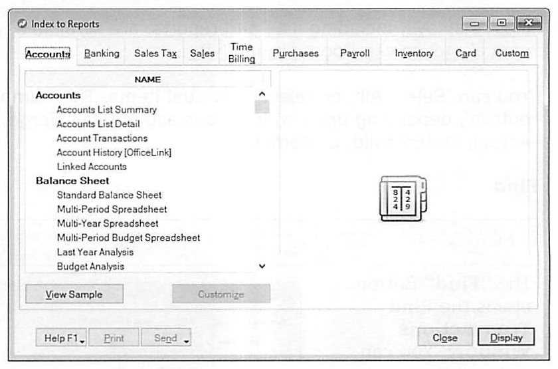The height and width of the screenshot is (369, 558).
Task: Select the Last Year Analysis report
Action: [x=95, y=252]
